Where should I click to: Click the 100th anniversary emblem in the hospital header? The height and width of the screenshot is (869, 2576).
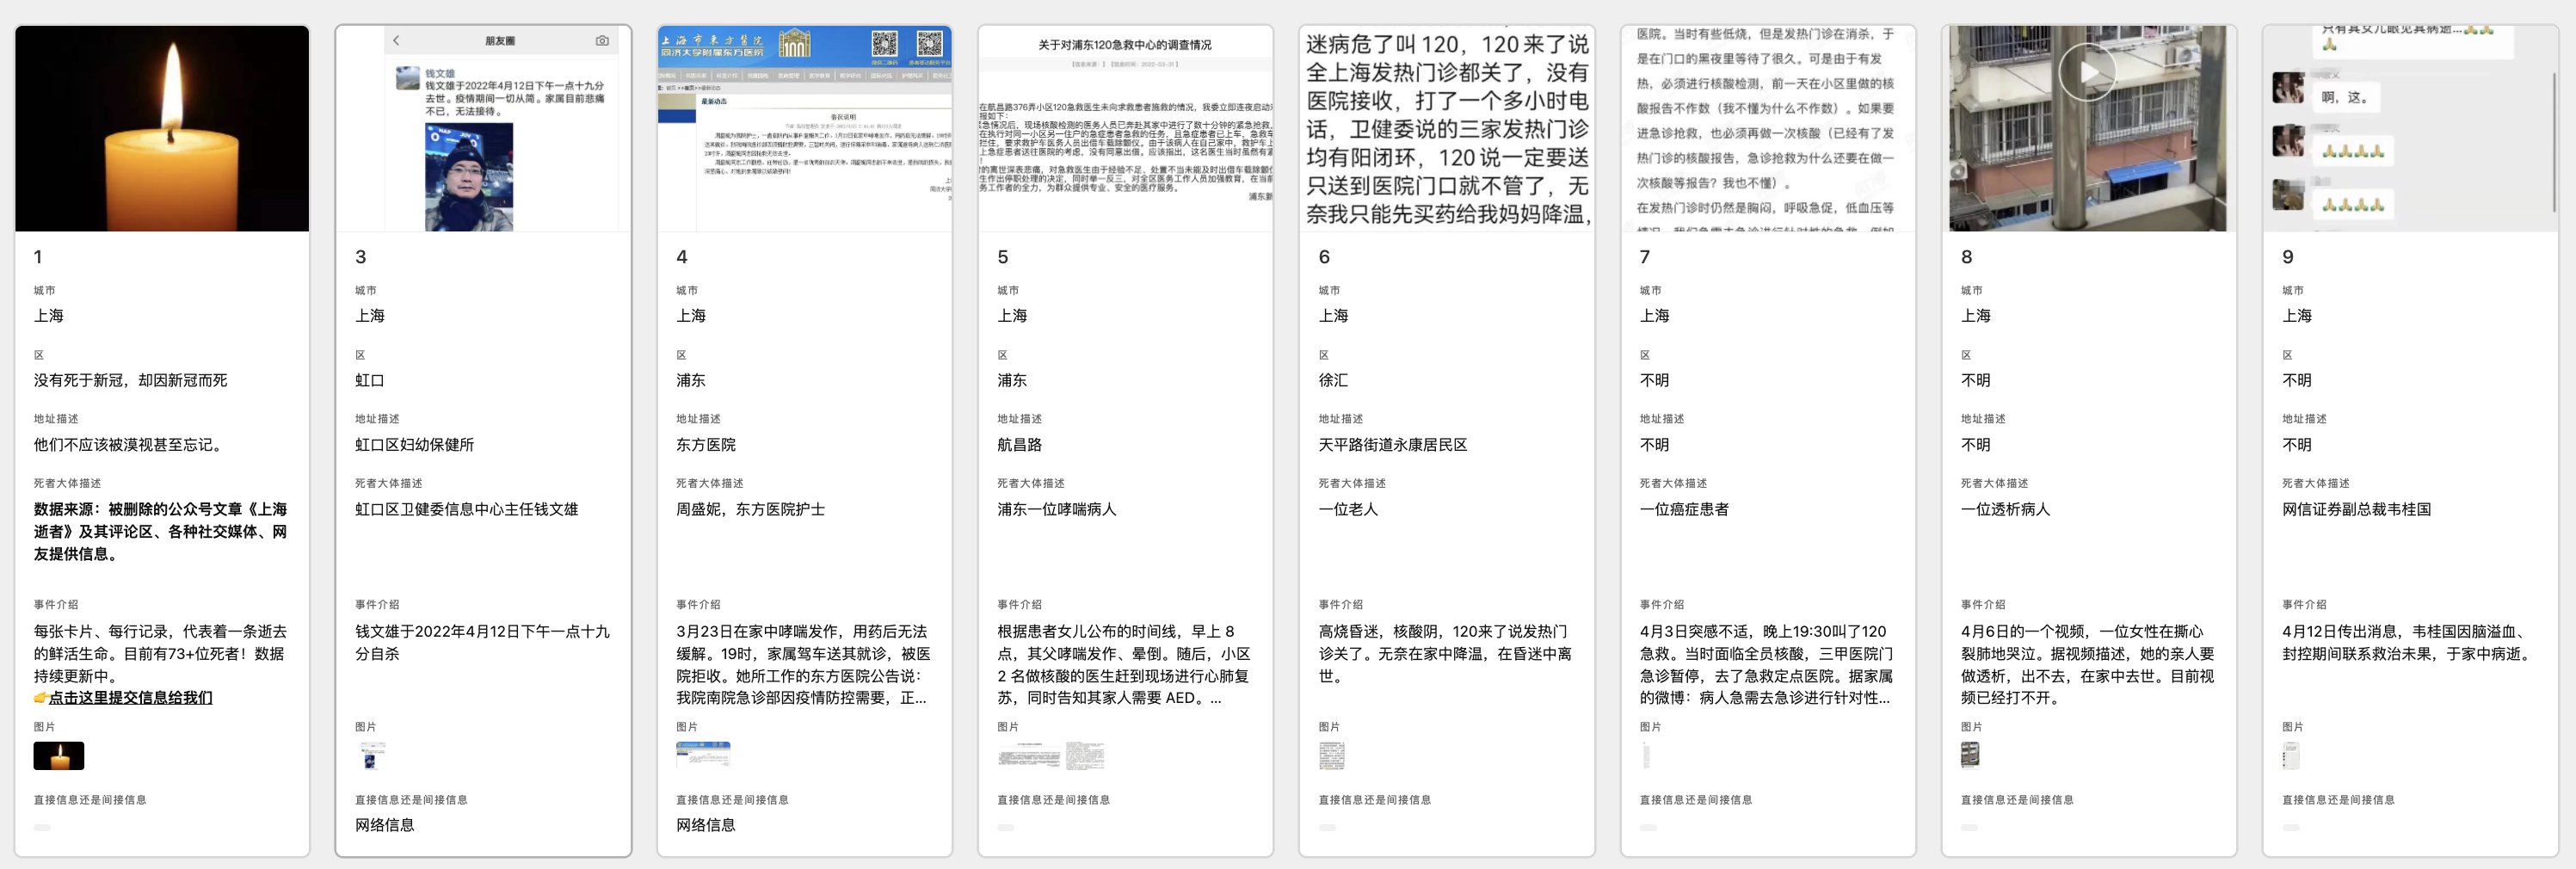pyautogui.click(x=795, y=45)
